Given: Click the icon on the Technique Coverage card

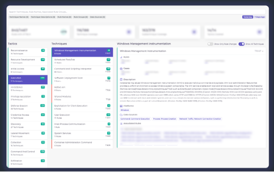Looking at the screenshot, I should [x=129, y=32].
